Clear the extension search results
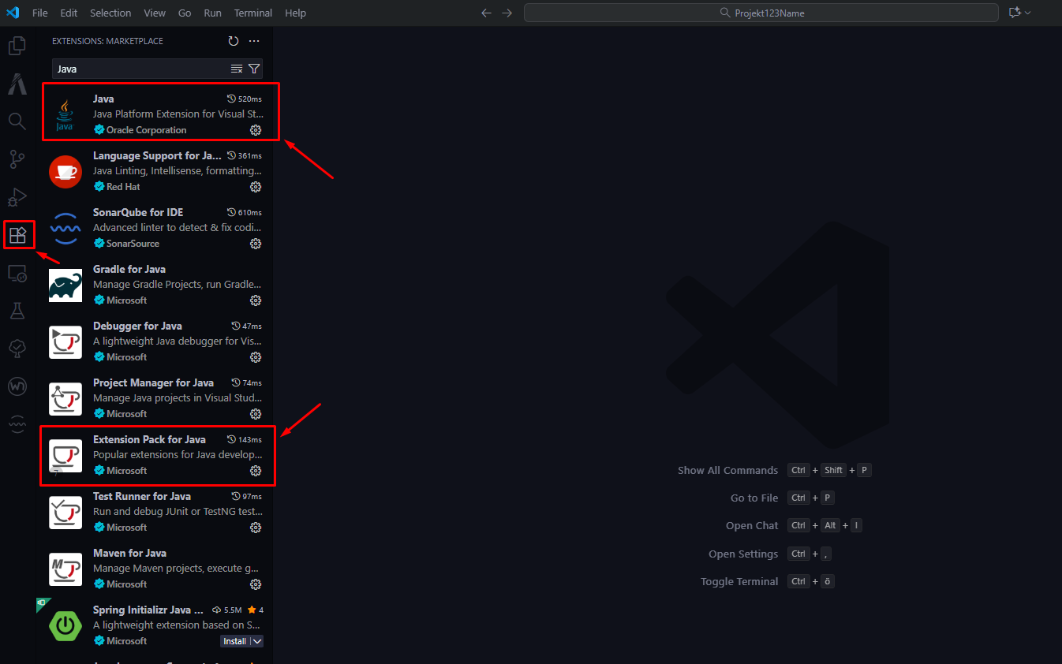Viewport: 1062px width, 664px height. [x=236, y=69]
